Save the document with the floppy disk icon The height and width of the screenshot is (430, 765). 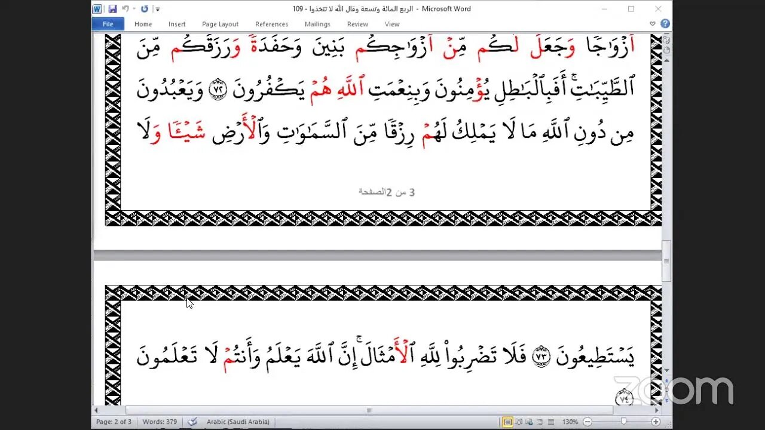pyautogui.click(x=112, y=9)
